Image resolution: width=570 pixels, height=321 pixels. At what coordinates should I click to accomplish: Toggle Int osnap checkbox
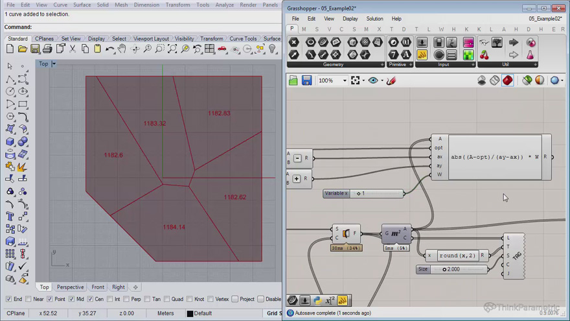(x=109, y=299)
